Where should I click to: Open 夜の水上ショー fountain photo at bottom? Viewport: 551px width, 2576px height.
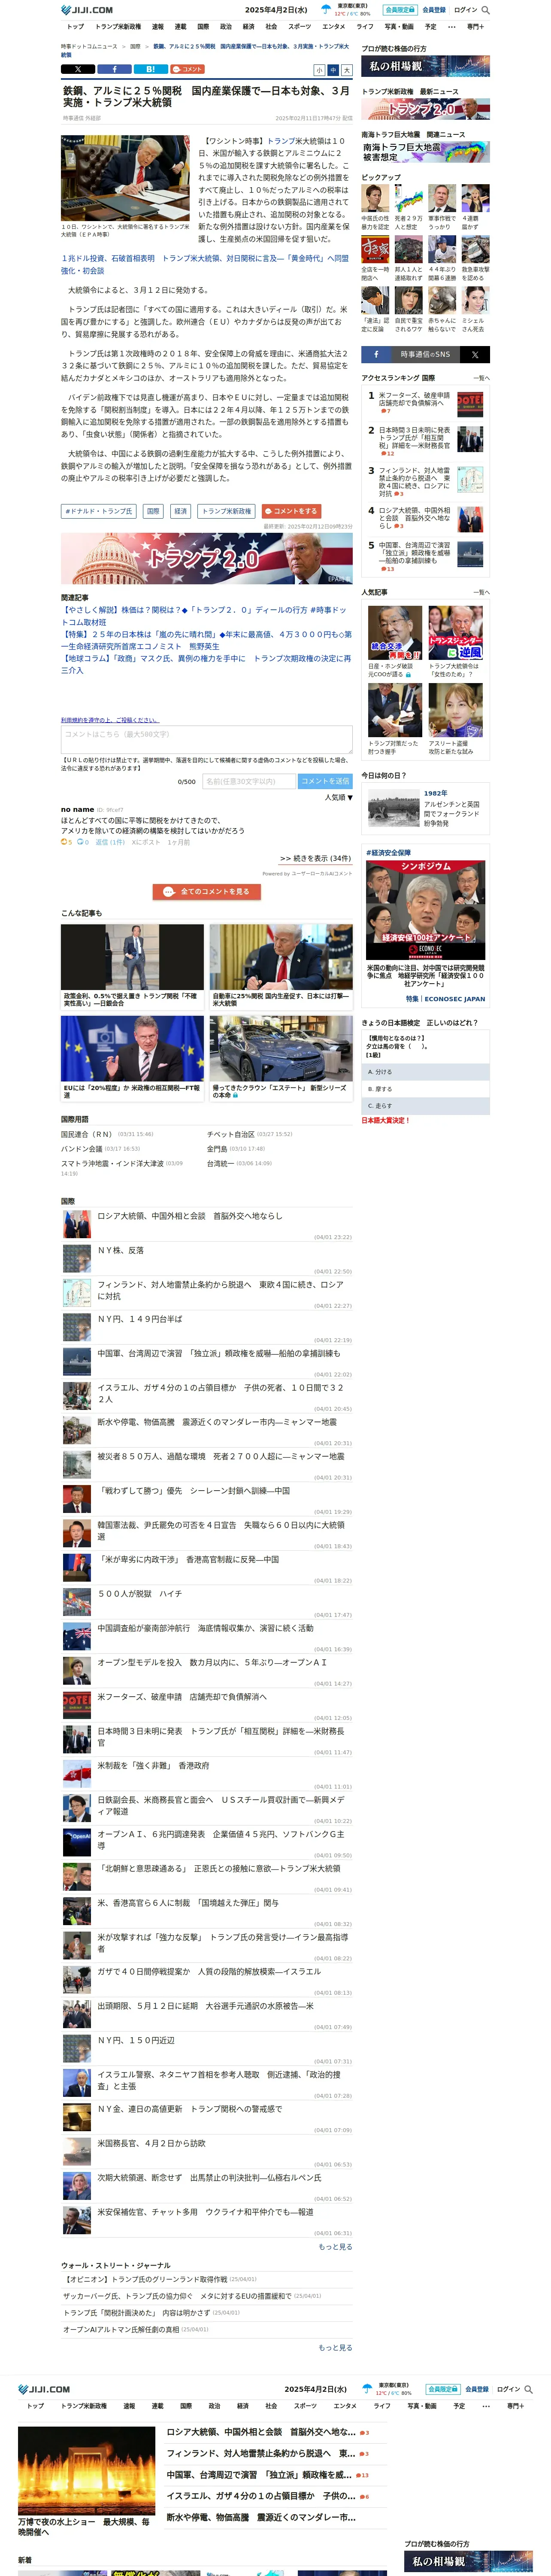(x=86, y=2470)
